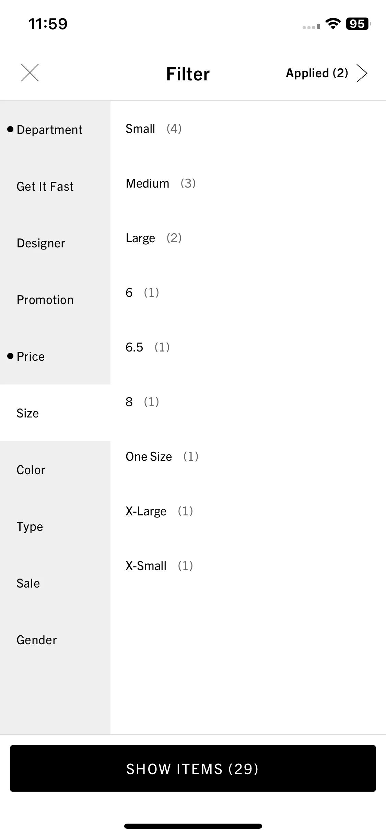The height and width of the screenshot is (837, 386).
Task: Choose the Large size filter
Action: click(248, 238)
